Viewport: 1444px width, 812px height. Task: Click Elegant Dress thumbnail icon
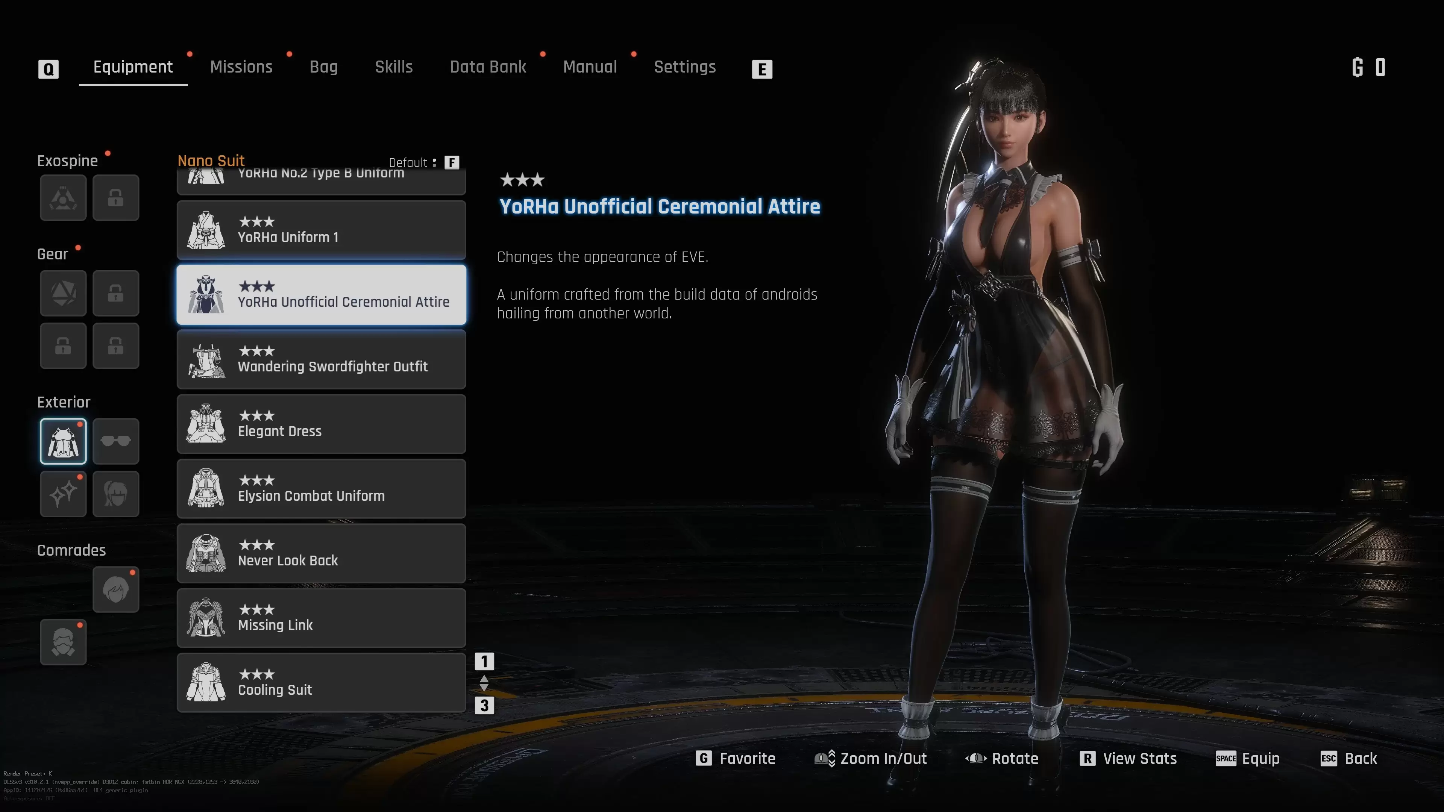206,424
